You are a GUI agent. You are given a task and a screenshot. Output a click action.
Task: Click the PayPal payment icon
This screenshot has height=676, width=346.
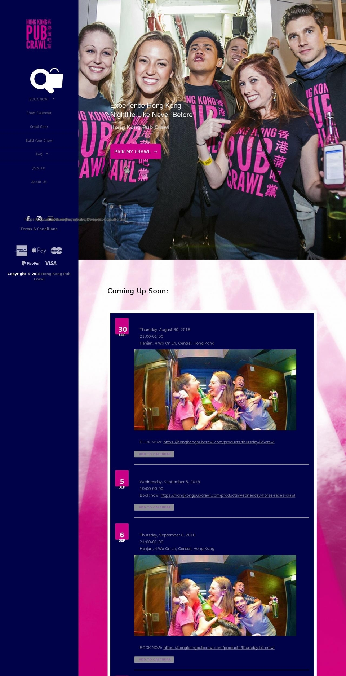31,263
